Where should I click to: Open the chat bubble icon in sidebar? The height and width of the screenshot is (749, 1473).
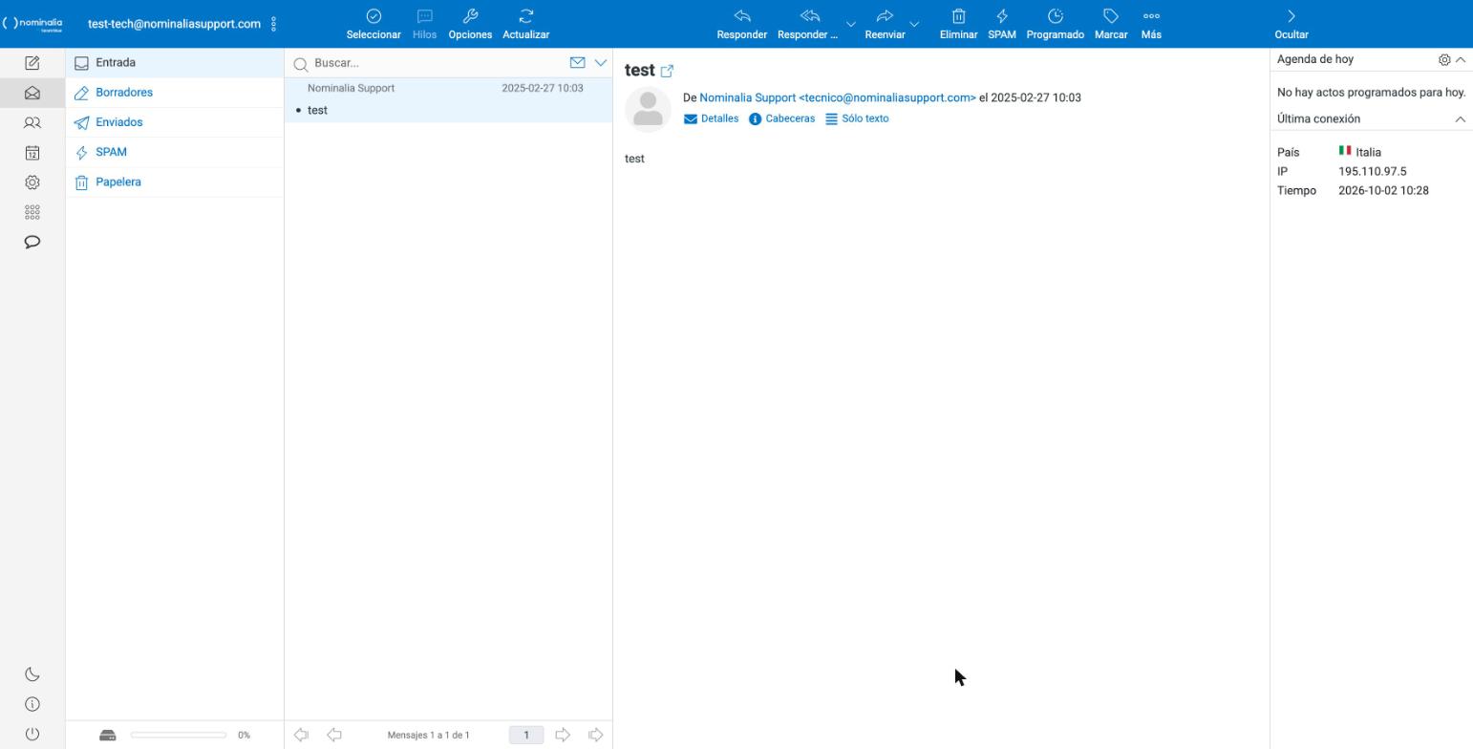tap(32, 242)
